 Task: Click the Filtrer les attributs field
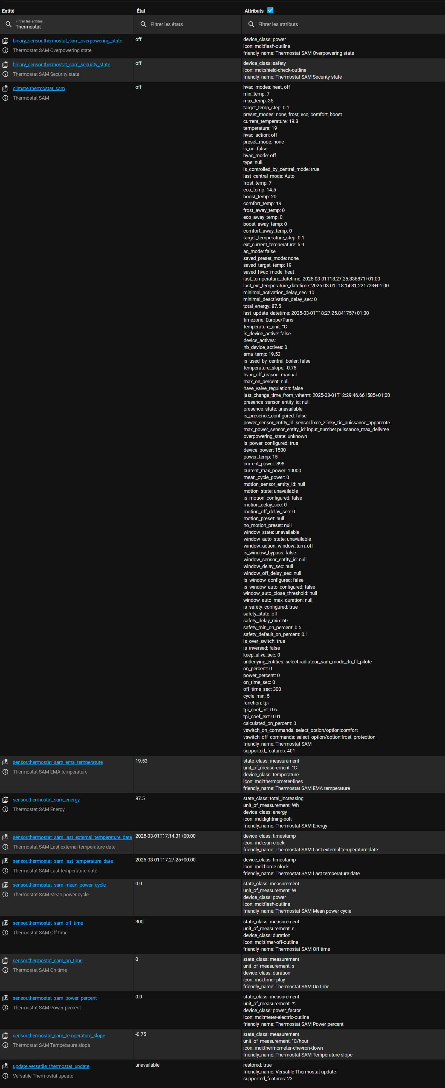pyautogui.click(x=343, y=24)
